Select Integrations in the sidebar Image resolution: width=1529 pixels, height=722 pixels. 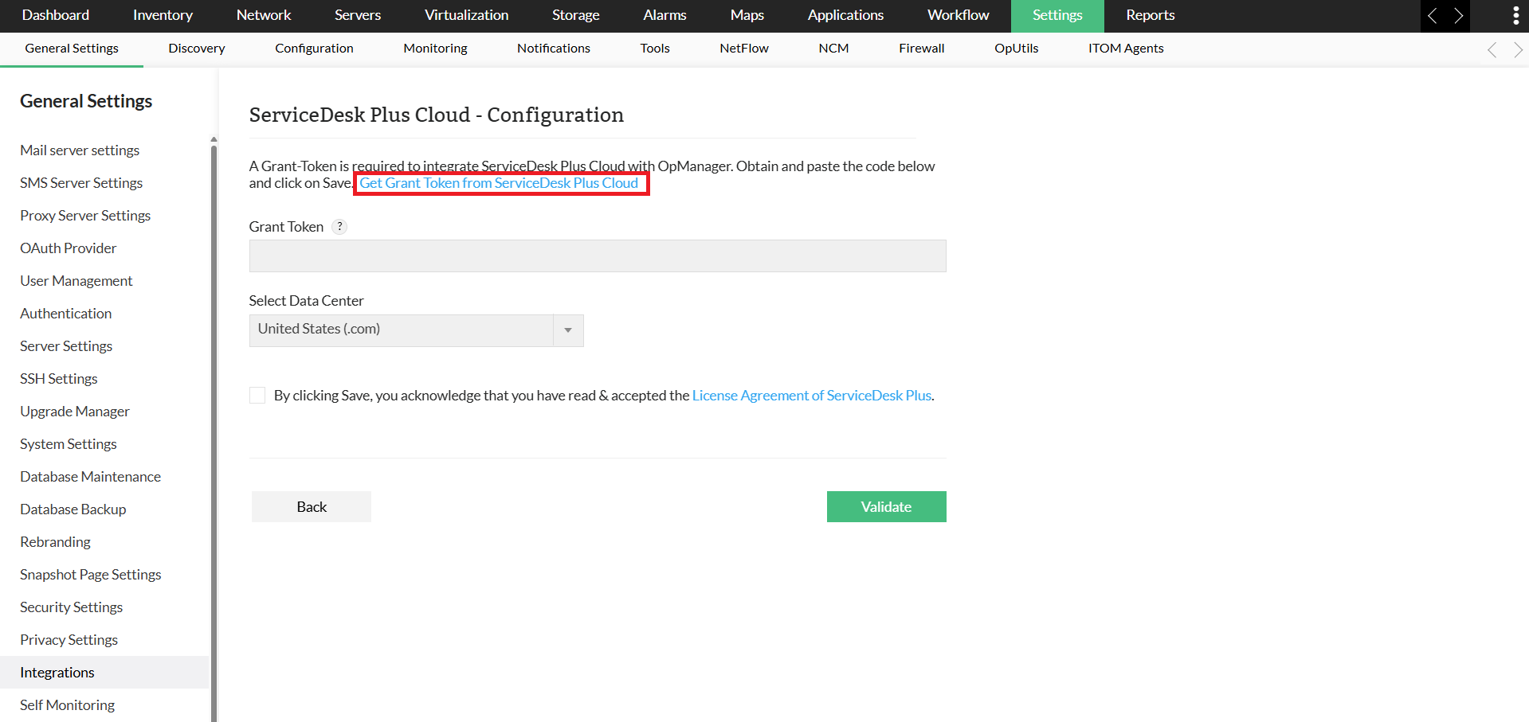pyautogui.click(x=104, y=673)
